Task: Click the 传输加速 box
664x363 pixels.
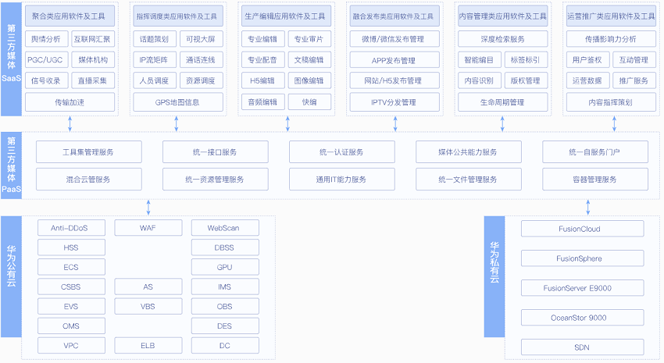Action: click(70, 102)
